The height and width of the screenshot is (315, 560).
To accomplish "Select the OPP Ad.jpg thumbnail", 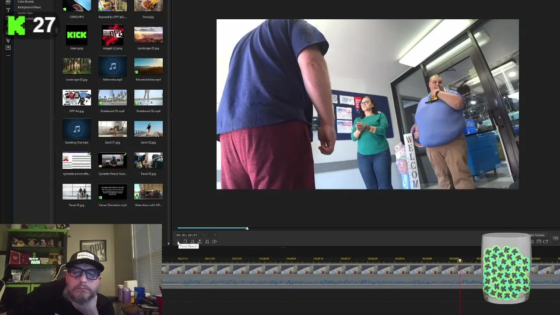I will [x=77, y=98].
